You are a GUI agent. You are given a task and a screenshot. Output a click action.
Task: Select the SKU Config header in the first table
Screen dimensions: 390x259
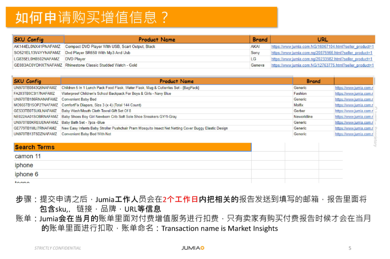(38, 39)
